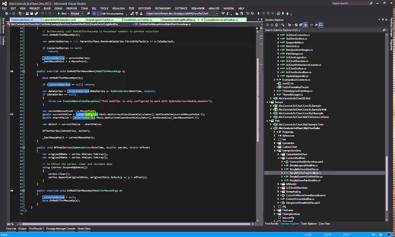Select SimpleRolloverModifier.cs in Solution Explorer
This screenshot has width=395, height=237.
(304, 169)
